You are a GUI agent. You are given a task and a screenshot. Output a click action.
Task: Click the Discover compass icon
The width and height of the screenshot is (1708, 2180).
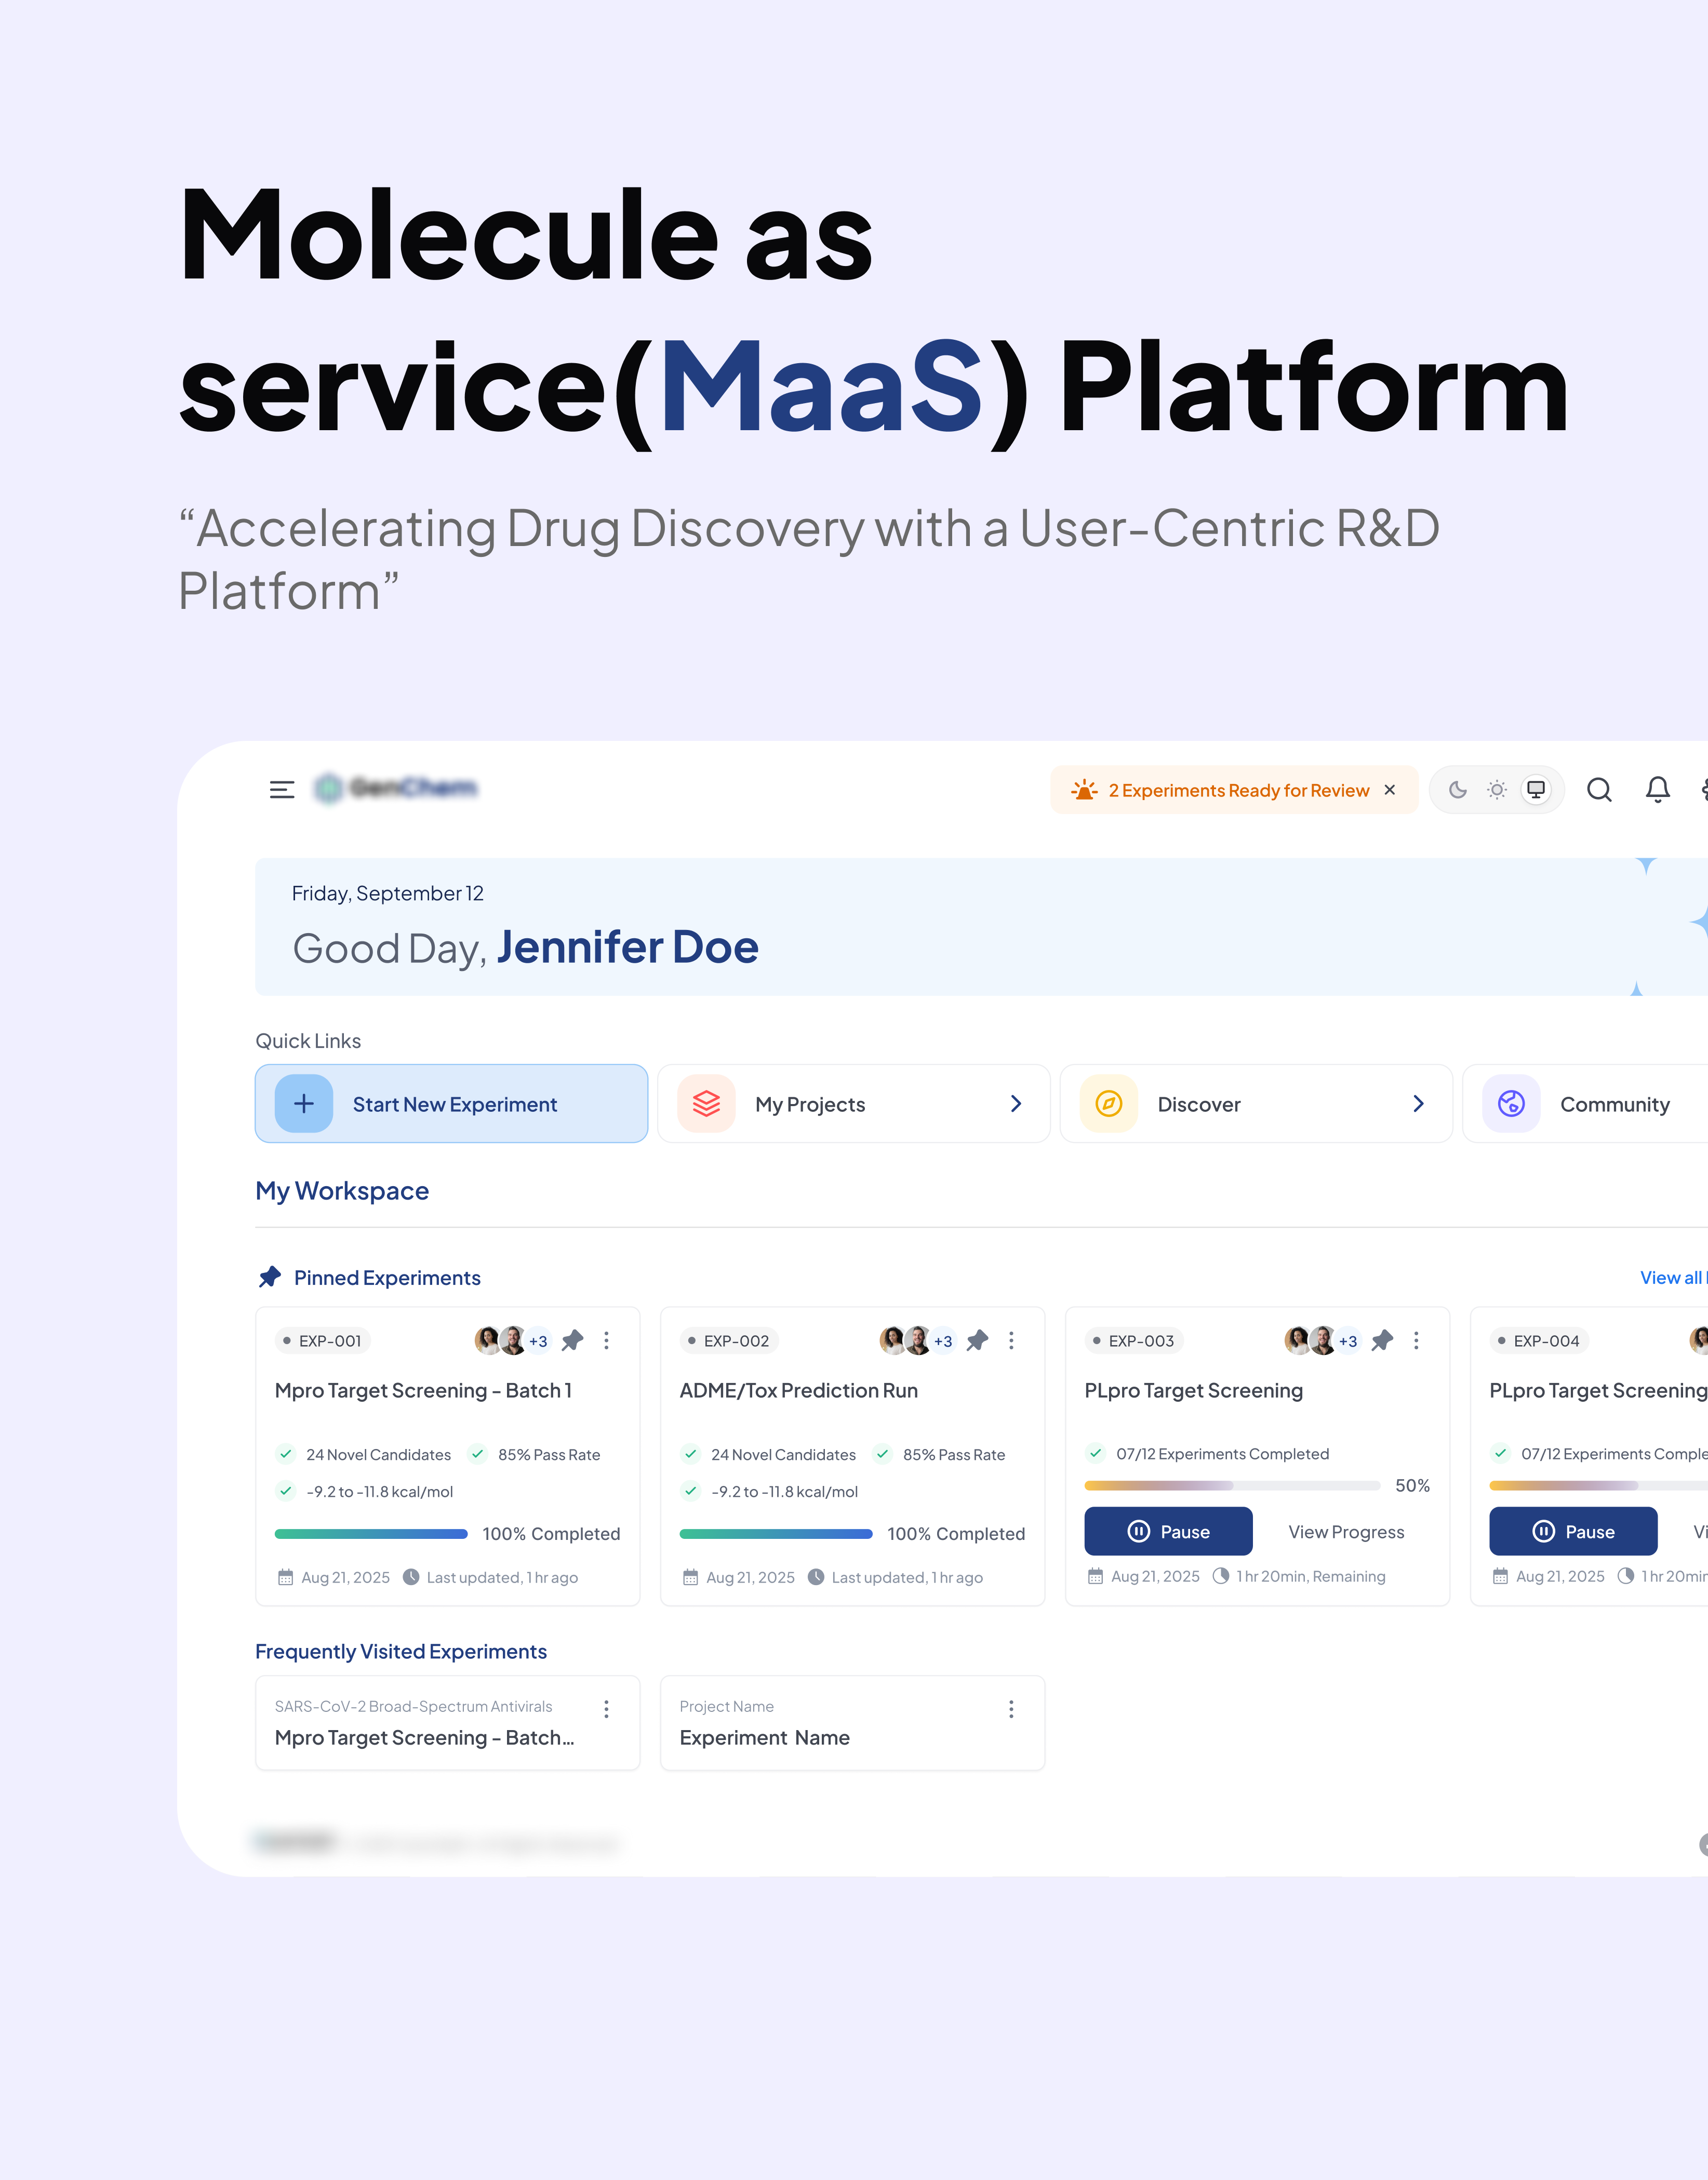(x=1108, y=1104)
